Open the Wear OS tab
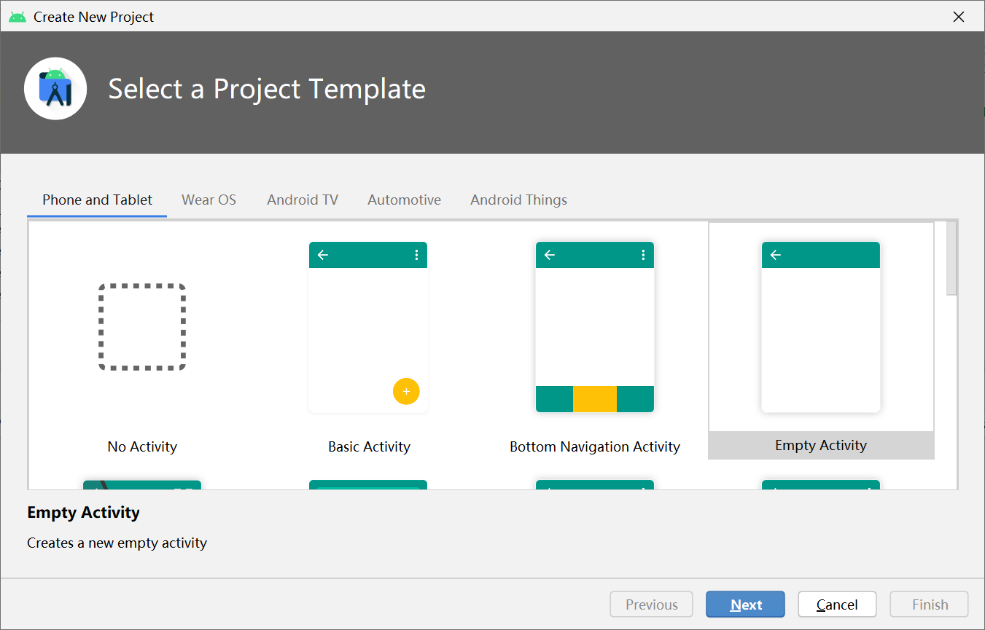This screenshot has height=630, width=985. (209, 200)
